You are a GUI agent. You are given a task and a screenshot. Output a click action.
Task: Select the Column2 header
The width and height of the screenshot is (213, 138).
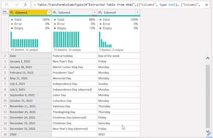pos(75,12)
